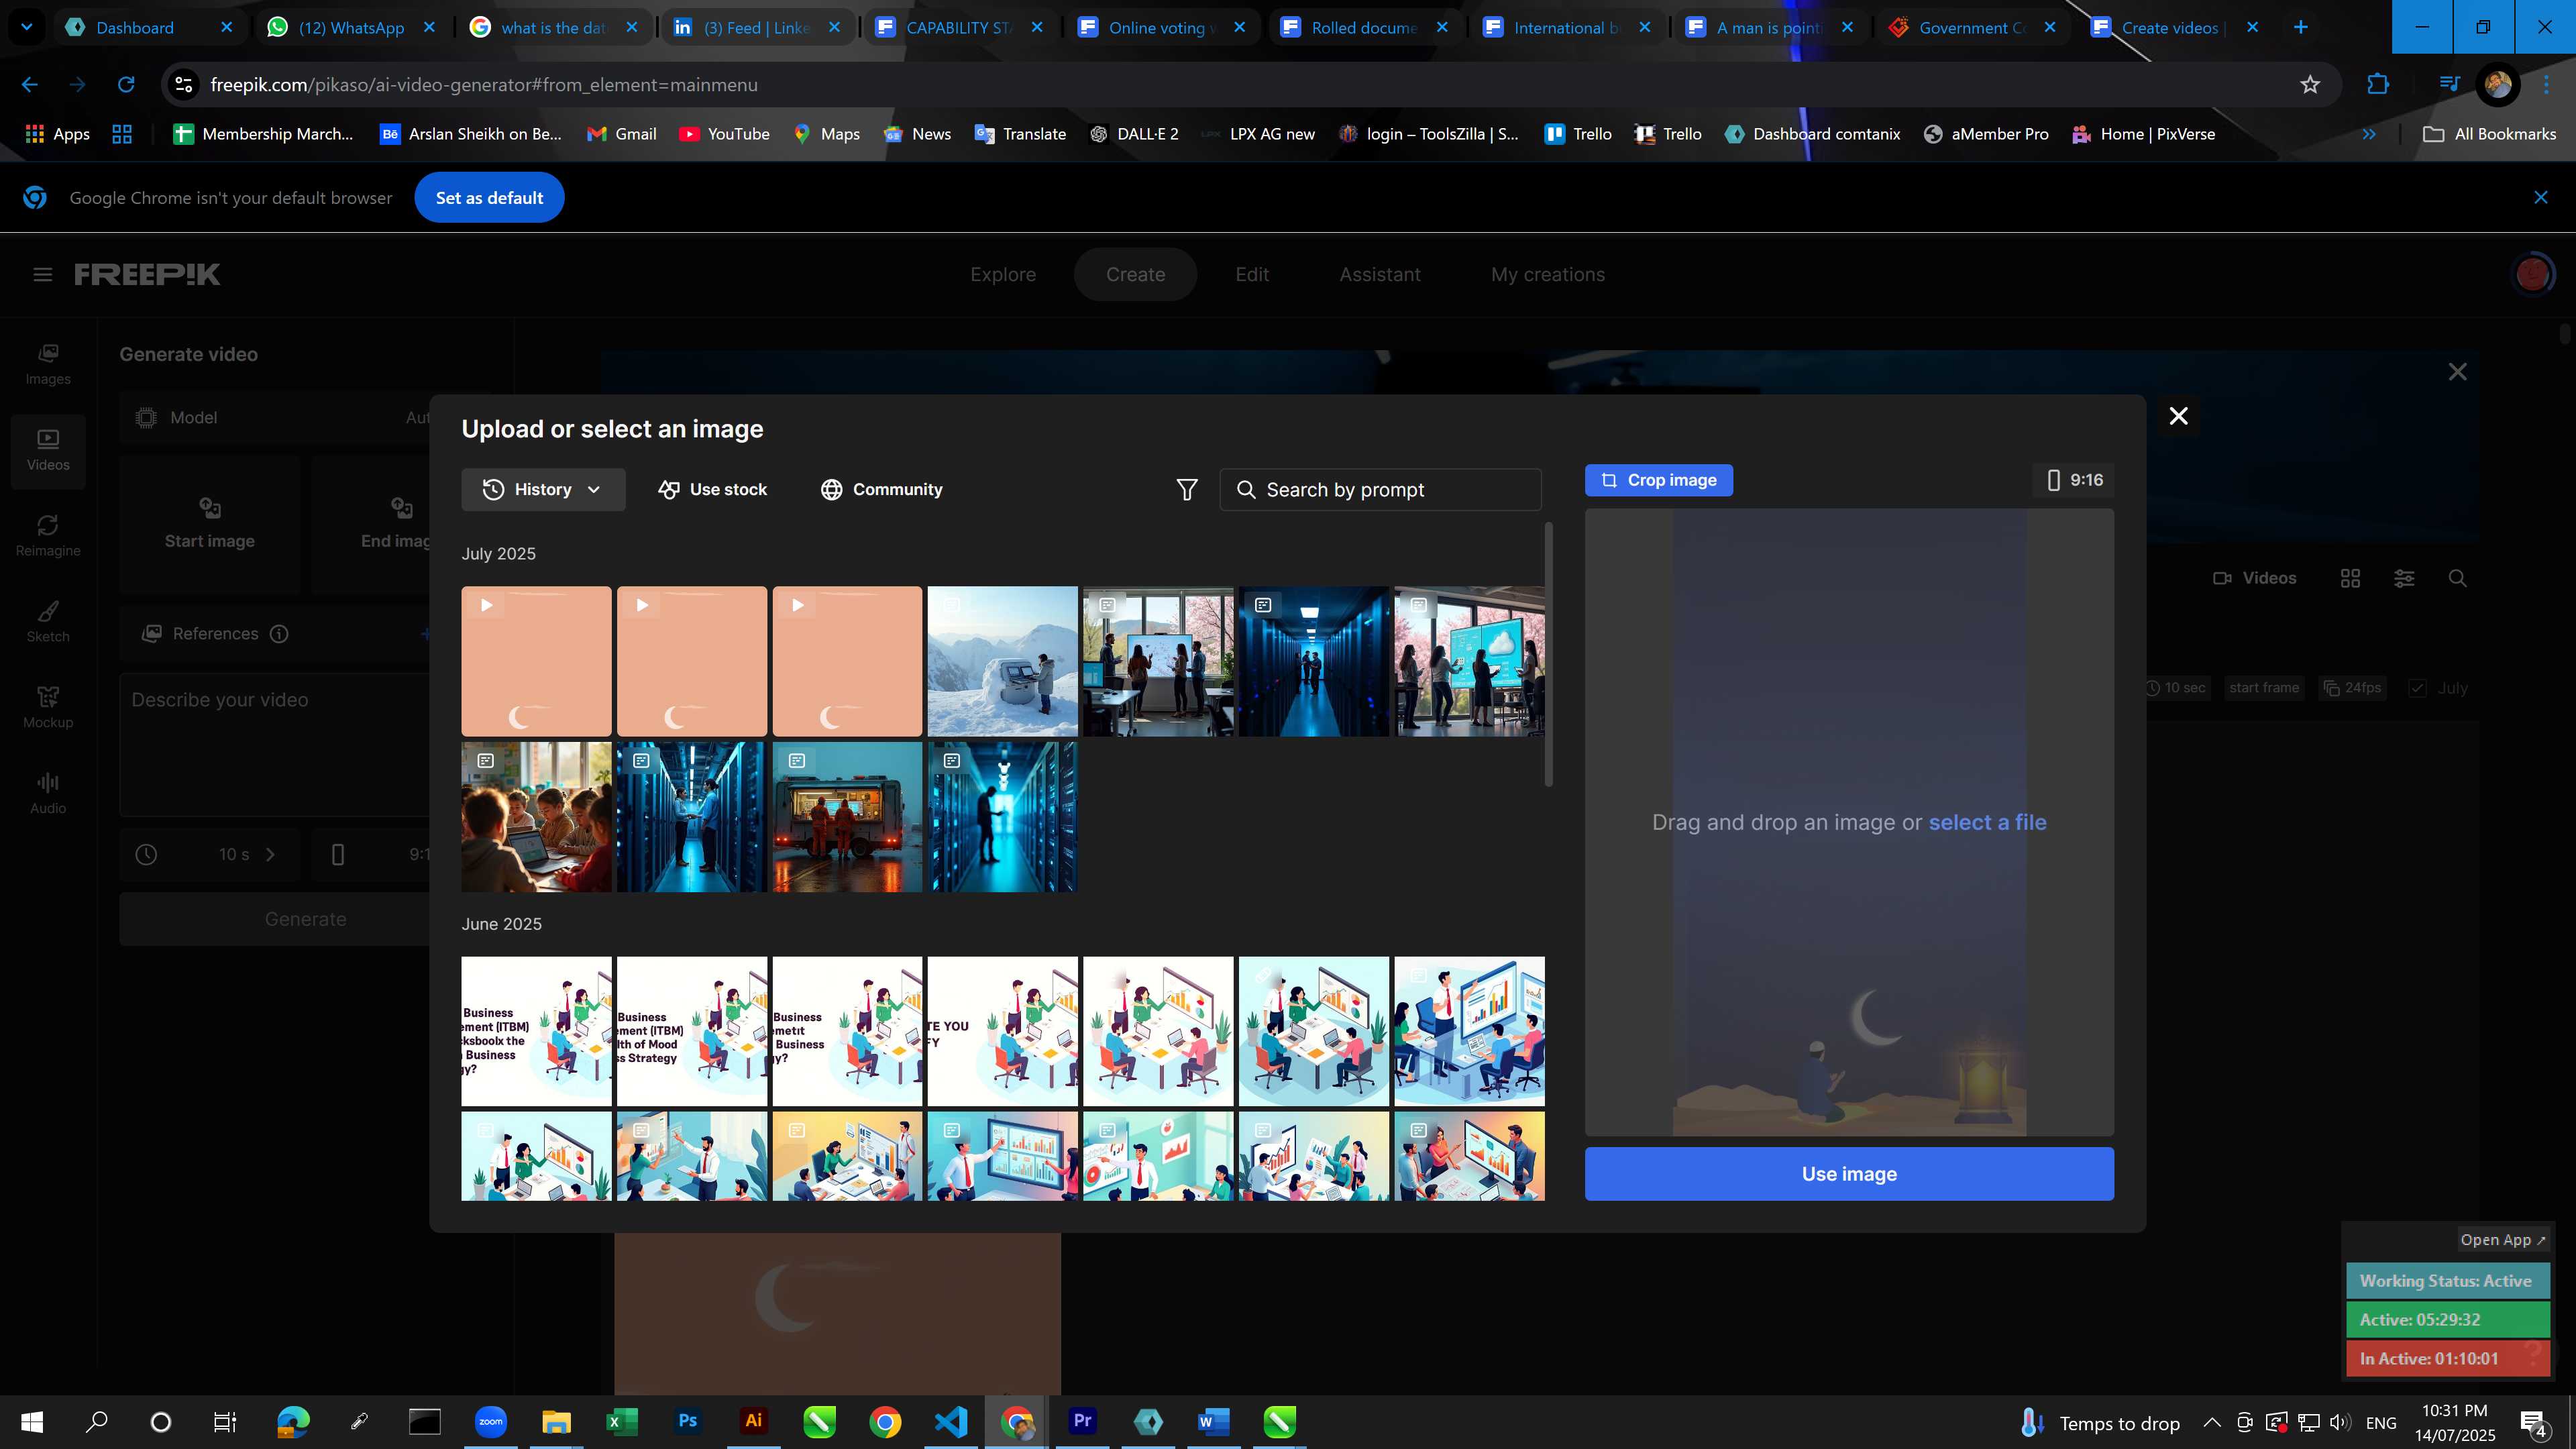This screenshot has width=2576, height=1449.
Task: Bookmark this page with star icon
Action: tap(2310, 85)
